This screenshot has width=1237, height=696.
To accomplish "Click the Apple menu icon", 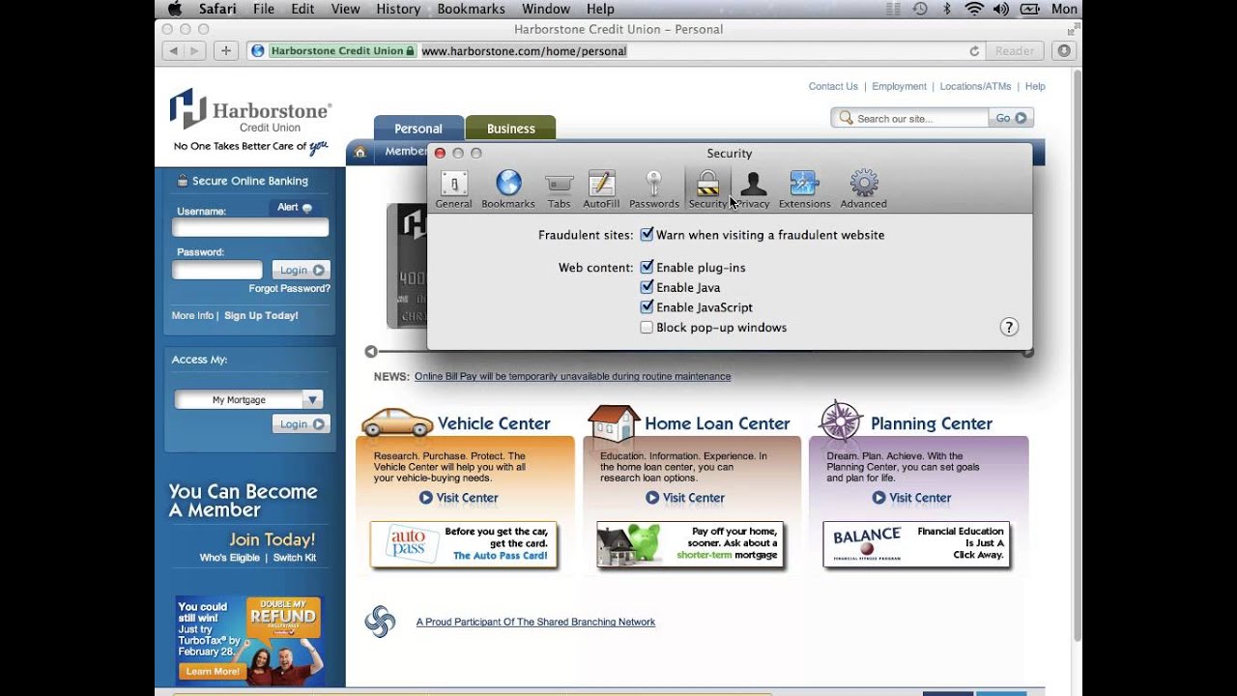I will pos(175,9).
